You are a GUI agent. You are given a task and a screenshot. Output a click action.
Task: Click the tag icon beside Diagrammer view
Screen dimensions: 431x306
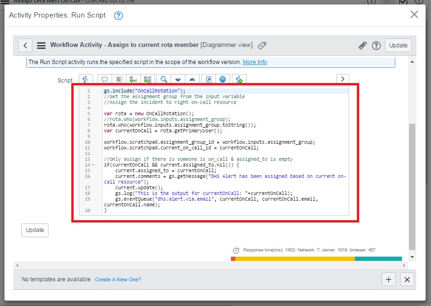(x=262, y=45)
